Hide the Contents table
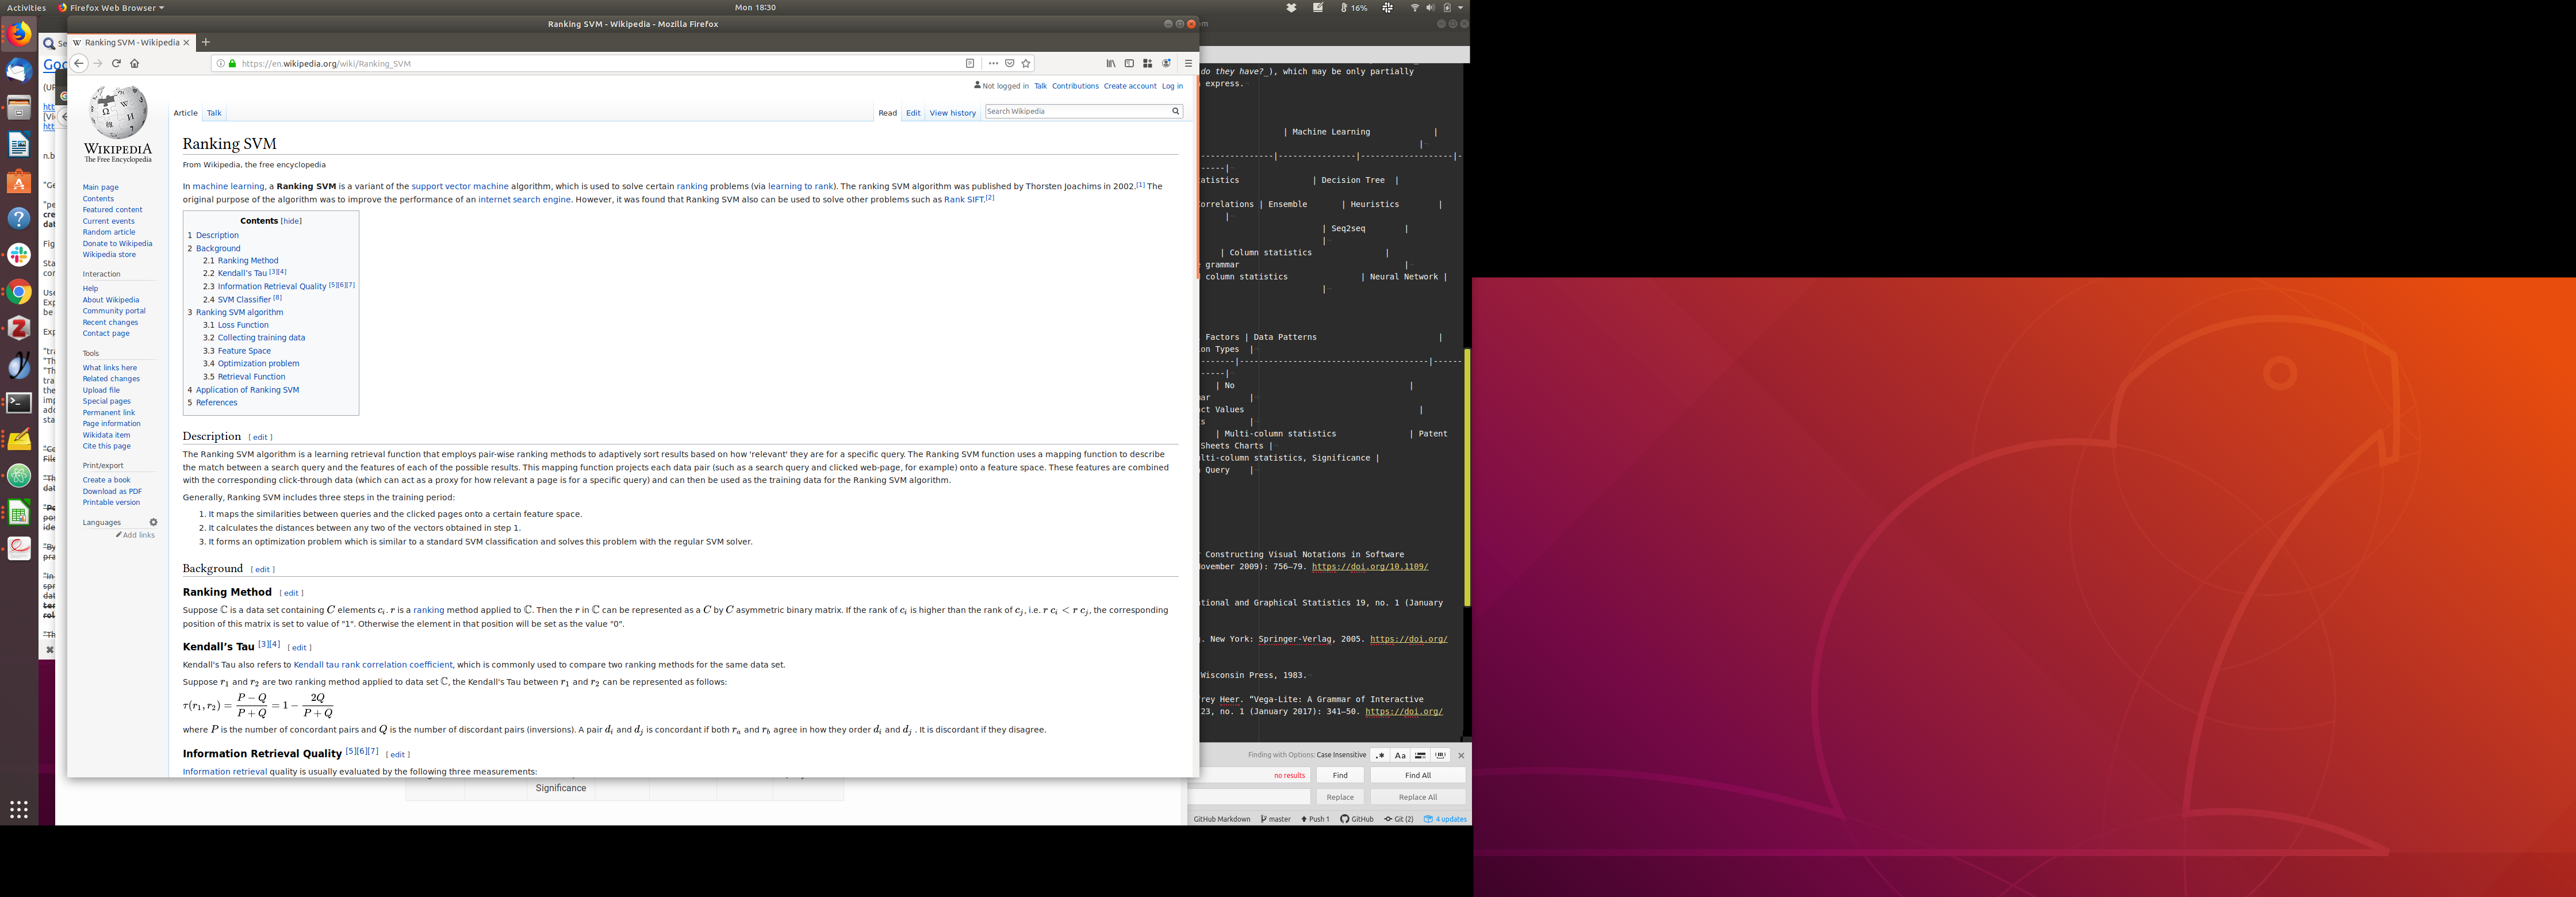 click(x=291, y=221)
